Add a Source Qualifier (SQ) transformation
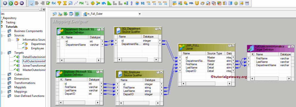The image size is (296, 107). pos(143,3)
